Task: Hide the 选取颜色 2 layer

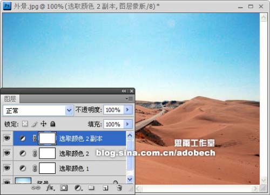Action: click(7, 153)
